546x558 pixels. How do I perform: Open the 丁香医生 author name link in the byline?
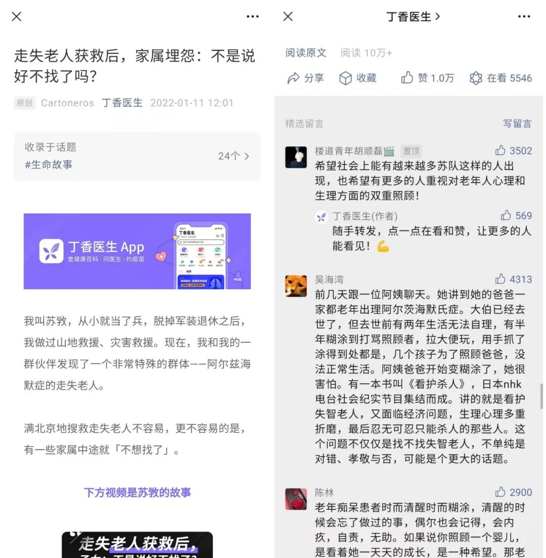[x=122, y=103]
